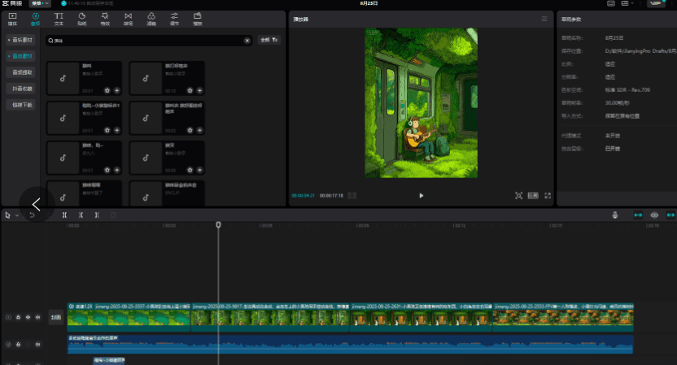
Task: Open the 贴纸 stickers tab
Action: pos(81,19)
